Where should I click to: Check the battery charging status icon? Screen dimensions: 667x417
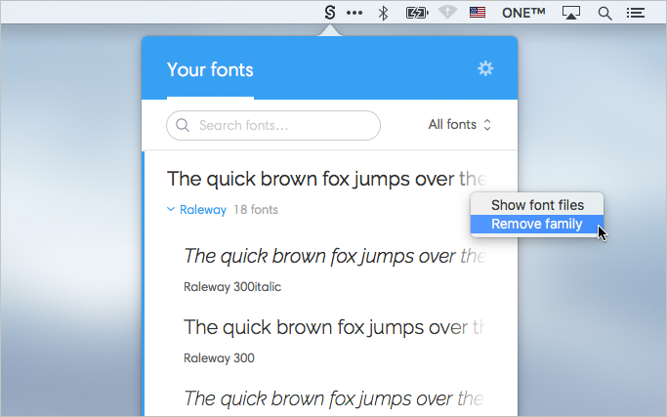417,13
